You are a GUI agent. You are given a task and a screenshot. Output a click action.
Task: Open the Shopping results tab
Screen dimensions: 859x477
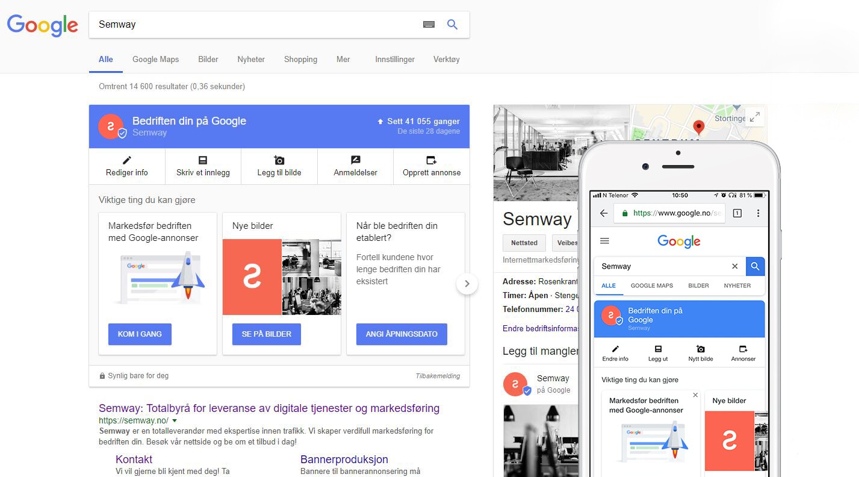(x=300, y=59)
